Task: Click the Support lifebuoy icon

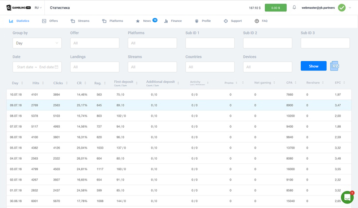Action: click(x=225, y=21)
